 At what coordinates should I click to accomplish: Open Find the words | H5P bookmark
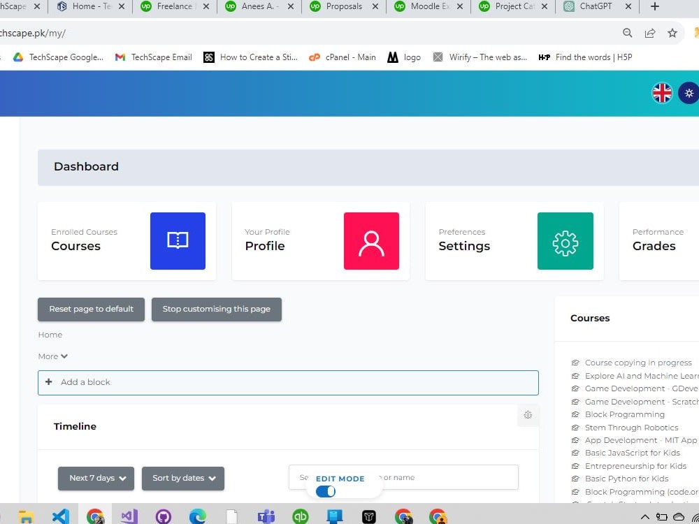(585, 57)
